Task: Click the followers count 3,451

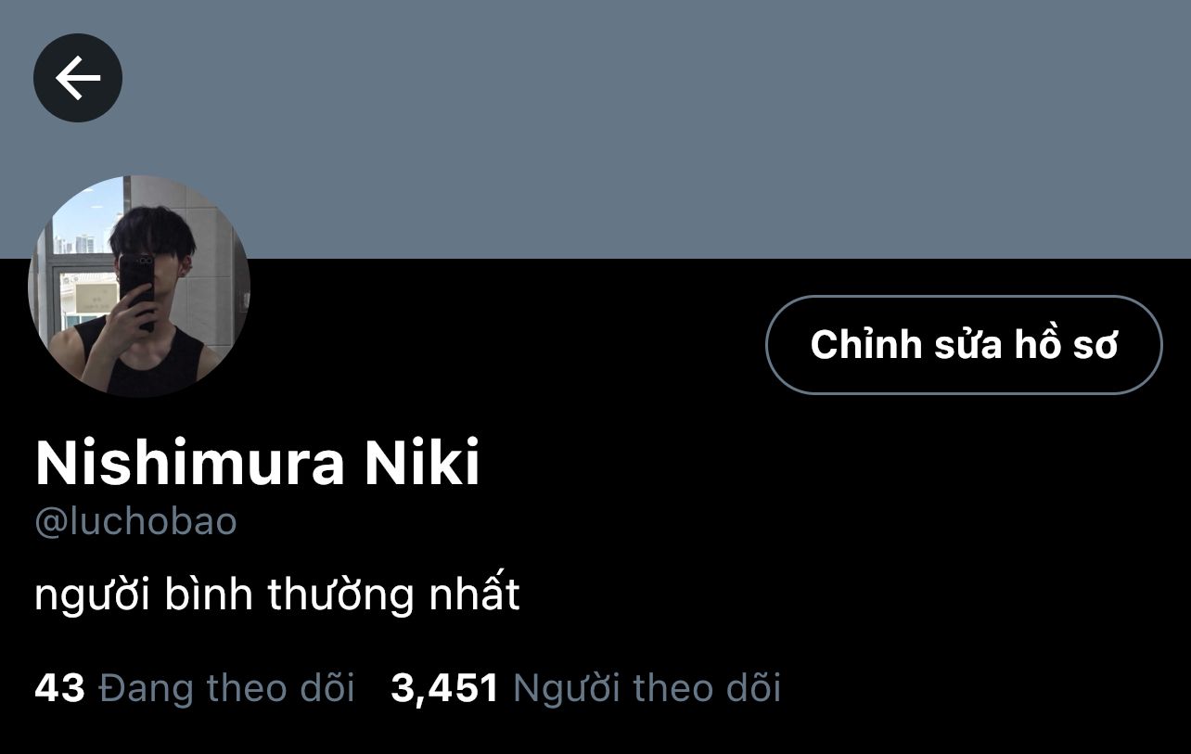Action: (445, 688)
